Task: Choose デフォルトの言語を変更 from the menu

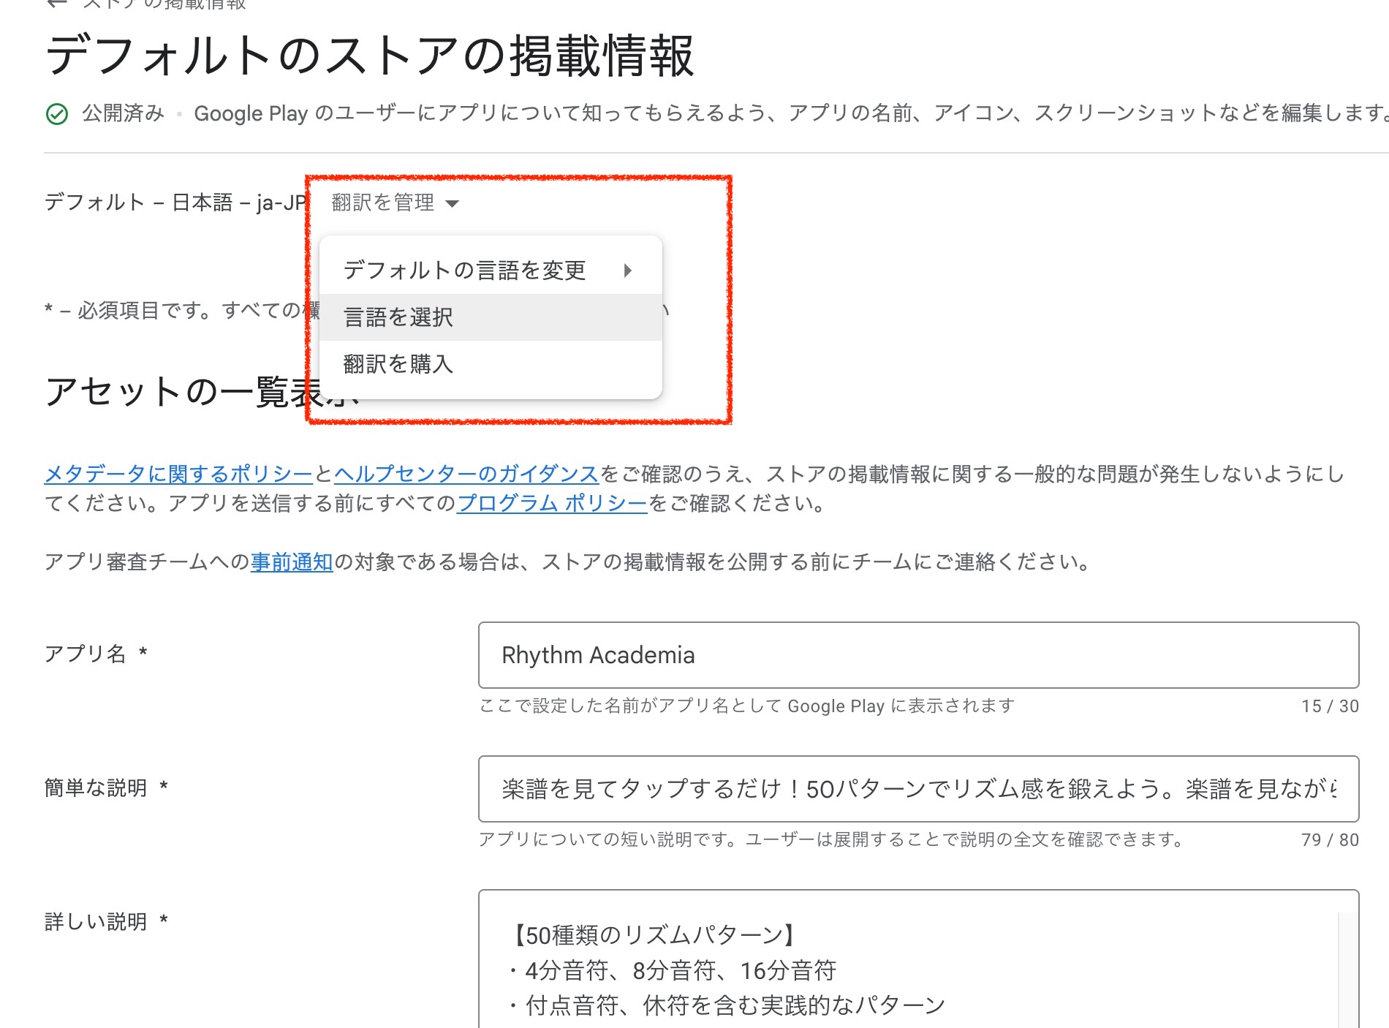Action: point(465,271)
